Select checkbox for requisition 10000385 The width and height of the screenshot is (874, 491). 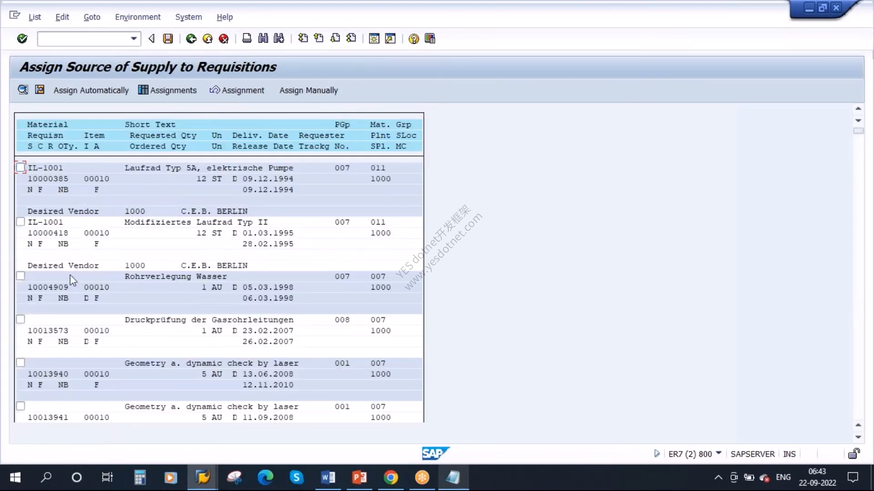coord(20,167)
